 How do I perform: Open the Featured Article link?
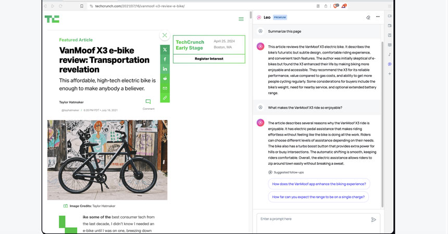pyautogui.click(x=76, y=40)
